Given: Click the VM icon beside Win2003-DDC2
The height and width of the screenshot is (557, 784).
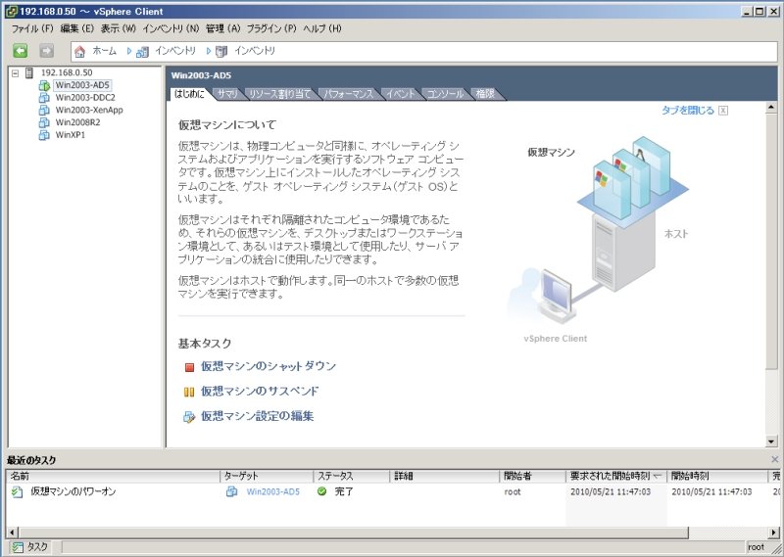Looking at the screenshot, I should click(x=44, y=98).
